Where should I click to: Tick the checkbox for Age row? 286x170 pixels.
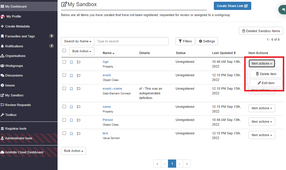(x=64, y=62)
